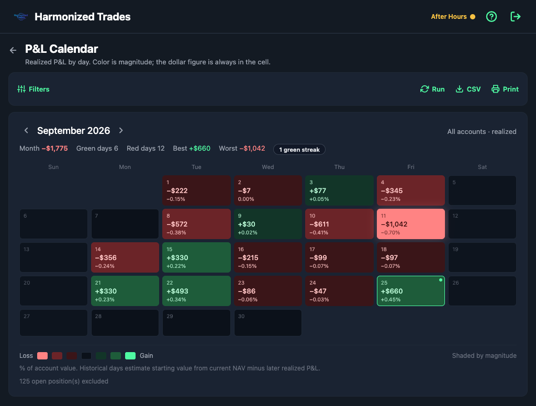Click the brightest green Gain legend swatch

click(x=130, y=356)
